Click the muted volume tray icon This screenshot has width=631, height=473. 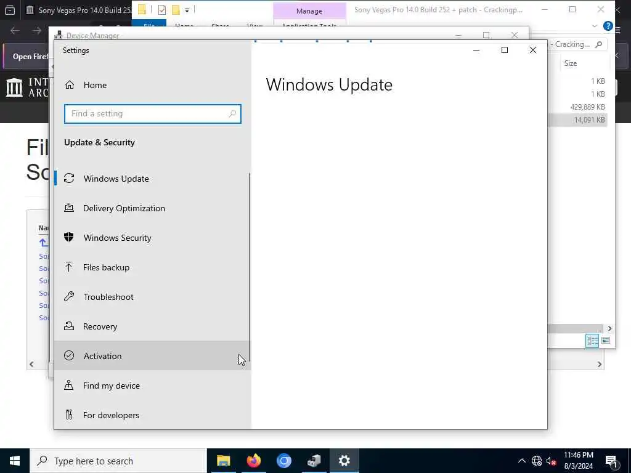(x=552, y=461)
